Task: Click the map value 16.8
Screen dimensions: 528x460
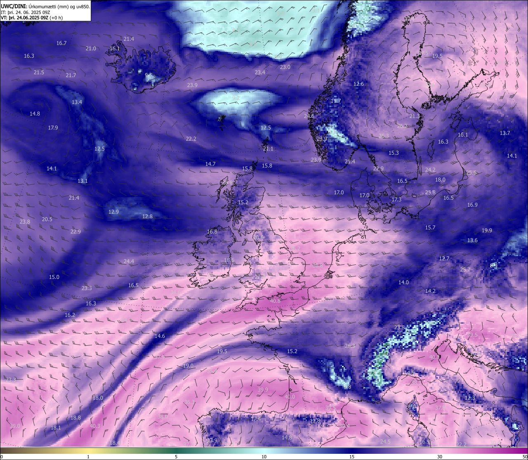Action: point(212,232)
